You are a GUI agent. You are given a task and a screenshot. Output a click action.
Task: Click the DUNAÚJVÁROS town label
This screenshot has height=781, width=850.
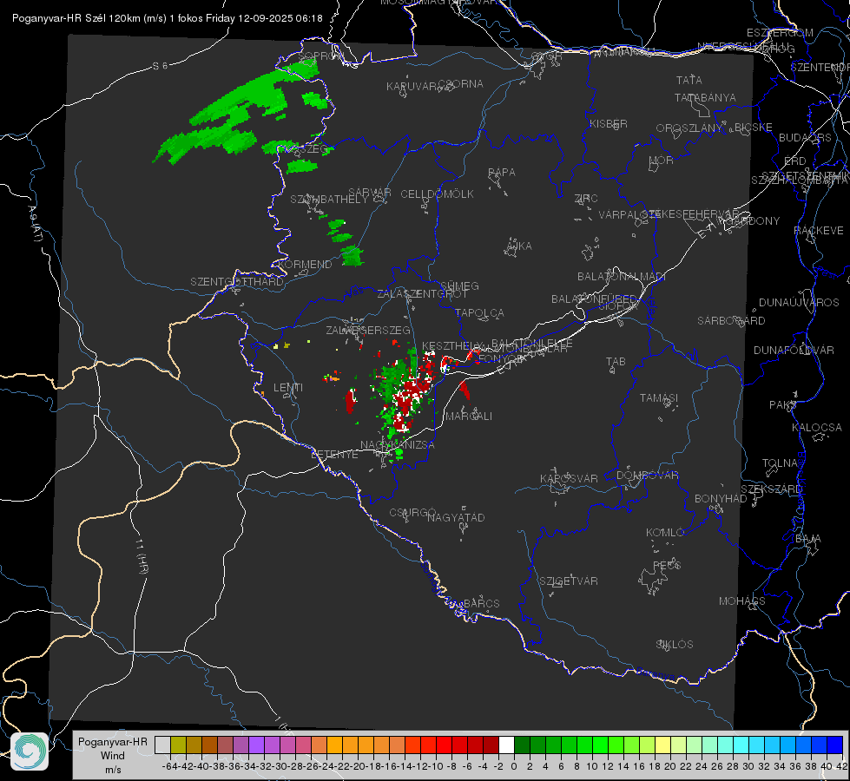pyautogui.click(x=799, y=303)
